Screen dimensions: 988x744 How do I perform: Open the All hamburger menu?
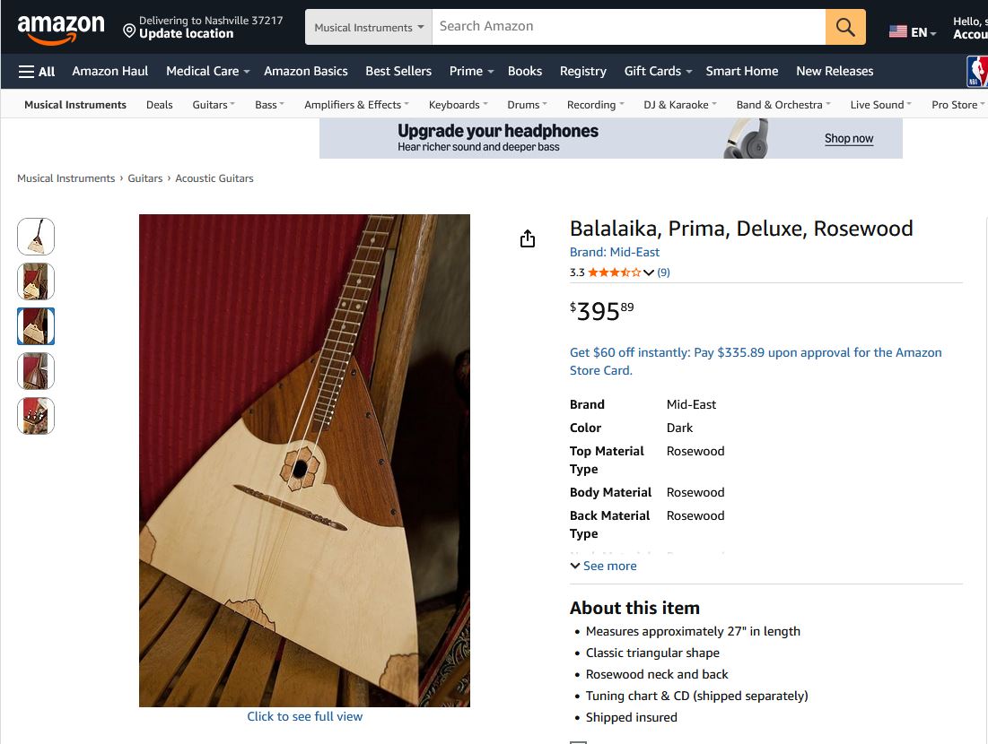pyautogui.click(x=37, y=72)
